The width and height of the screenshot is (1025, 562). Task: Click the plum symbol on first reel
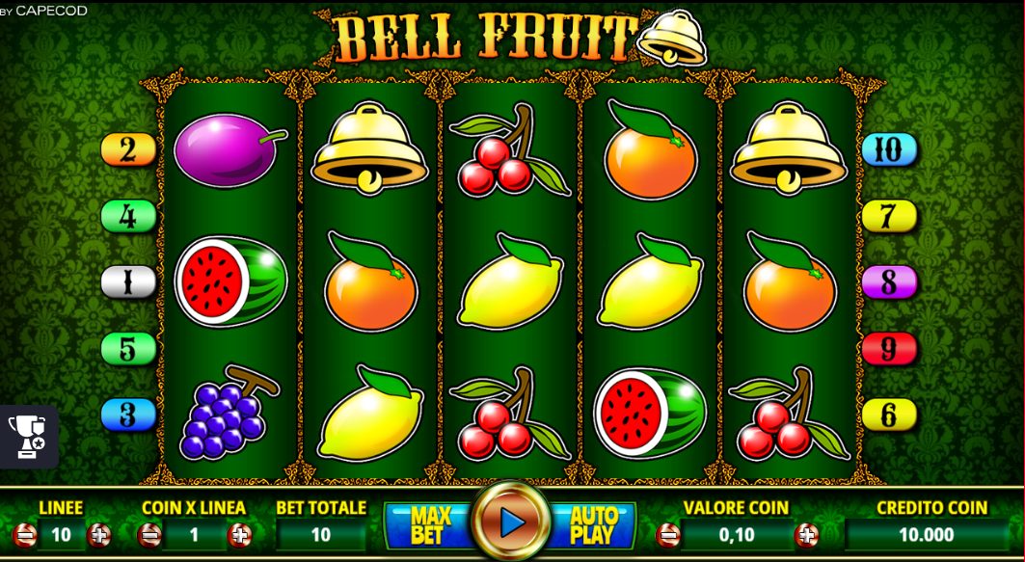pos(229,150)
